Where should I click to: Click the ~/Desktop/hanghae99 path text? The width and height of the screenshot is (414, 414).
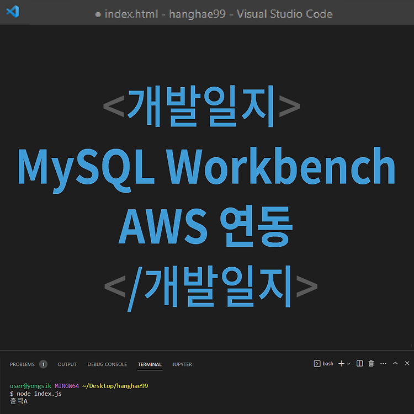tap(115, 386)
